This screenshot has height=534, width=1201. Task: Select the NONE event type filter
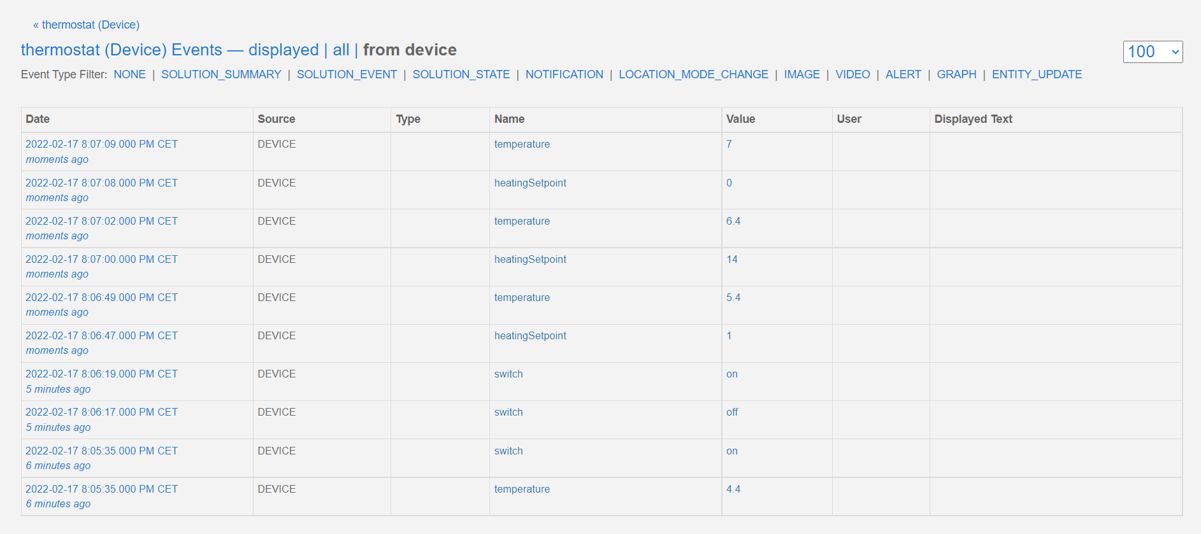pyautogui.click(x=129, y=74)
